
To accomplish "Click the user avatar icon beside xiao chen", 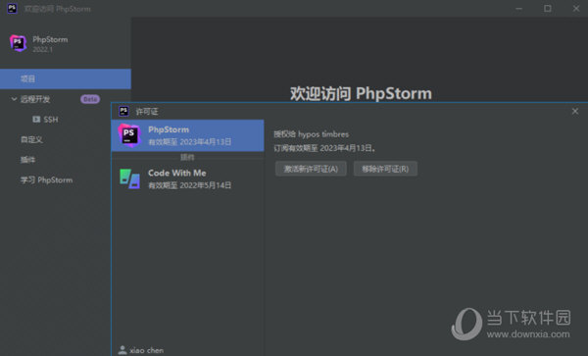I will point(122,350).
